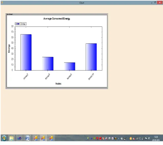Click the Node5 axis label
The height and width of the screenshot is (145, 163).
48,76
